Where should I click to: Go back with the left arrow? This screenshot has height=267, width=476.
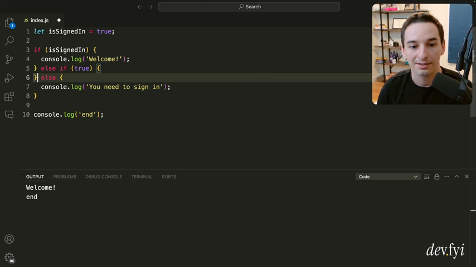point(140,7)
